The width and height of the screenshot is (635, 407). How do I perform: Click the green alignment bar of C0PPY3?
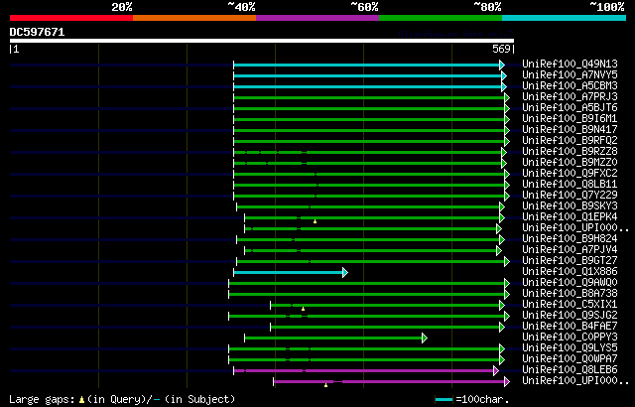[333, 338]
